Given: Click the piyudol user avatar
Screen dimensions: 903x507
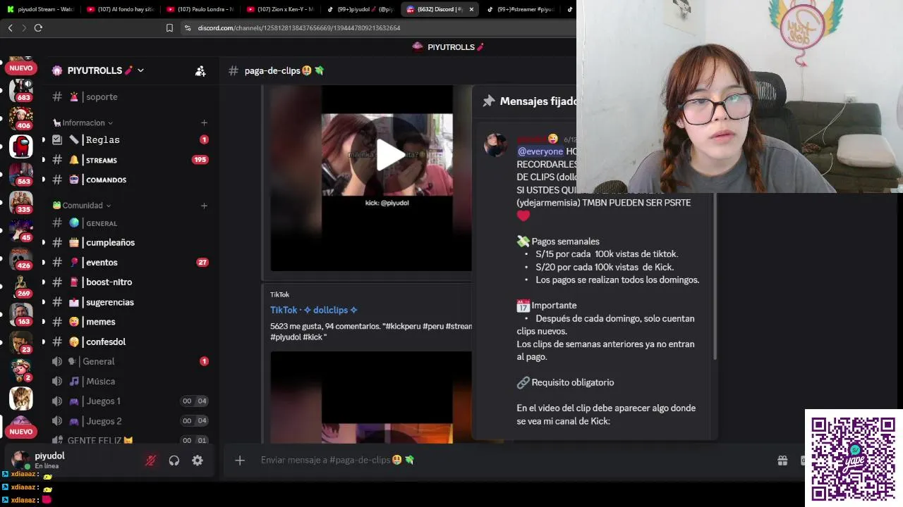Looking at the screenshot, I should coord(21,460).
